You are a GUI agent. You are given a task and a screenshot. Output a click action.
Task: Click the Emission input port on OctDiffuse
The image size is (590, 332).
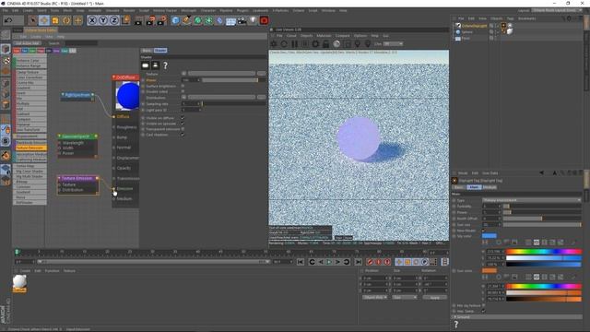[113, 188]
